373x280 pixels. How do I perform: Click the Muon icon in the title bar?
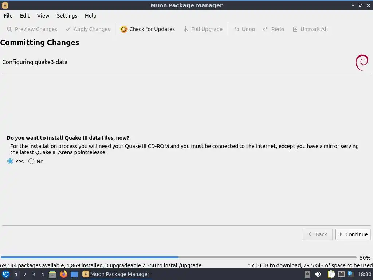(5, 5)
